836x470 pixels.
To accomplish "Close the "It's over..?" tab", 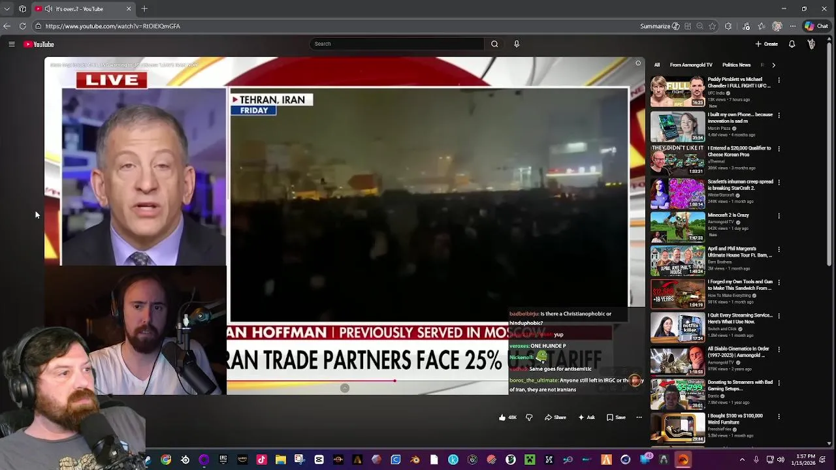I will [x=129, y=9].
